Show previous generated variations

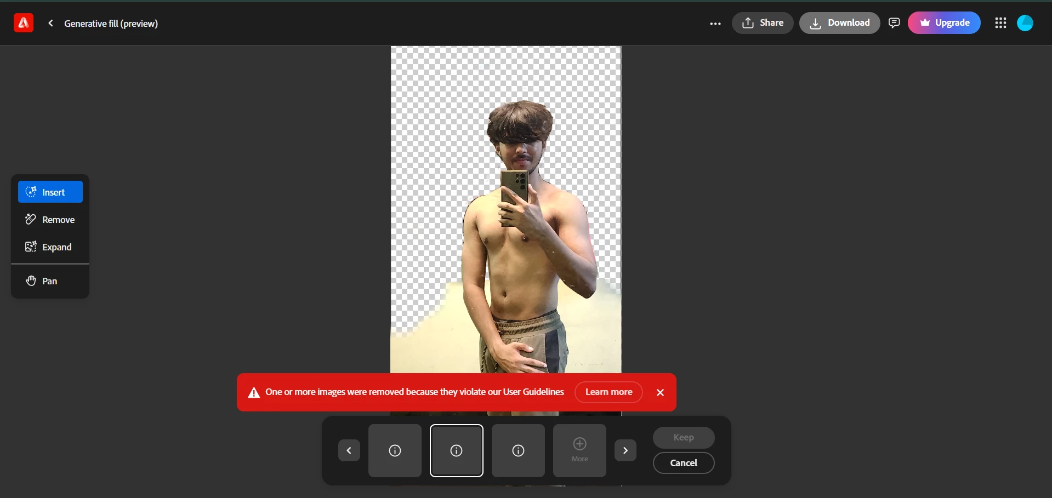[x=349, y=450]
